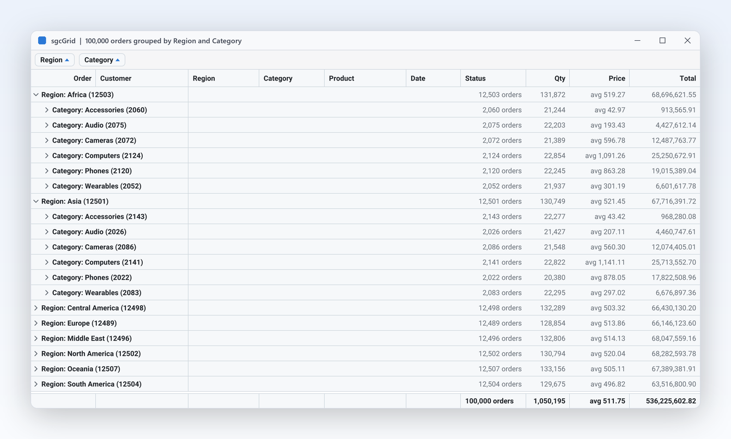Sort by the Order column header

64,78
